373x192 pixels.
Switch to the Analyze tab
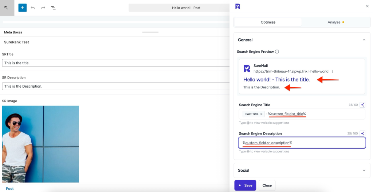click(x=335, y=22)
